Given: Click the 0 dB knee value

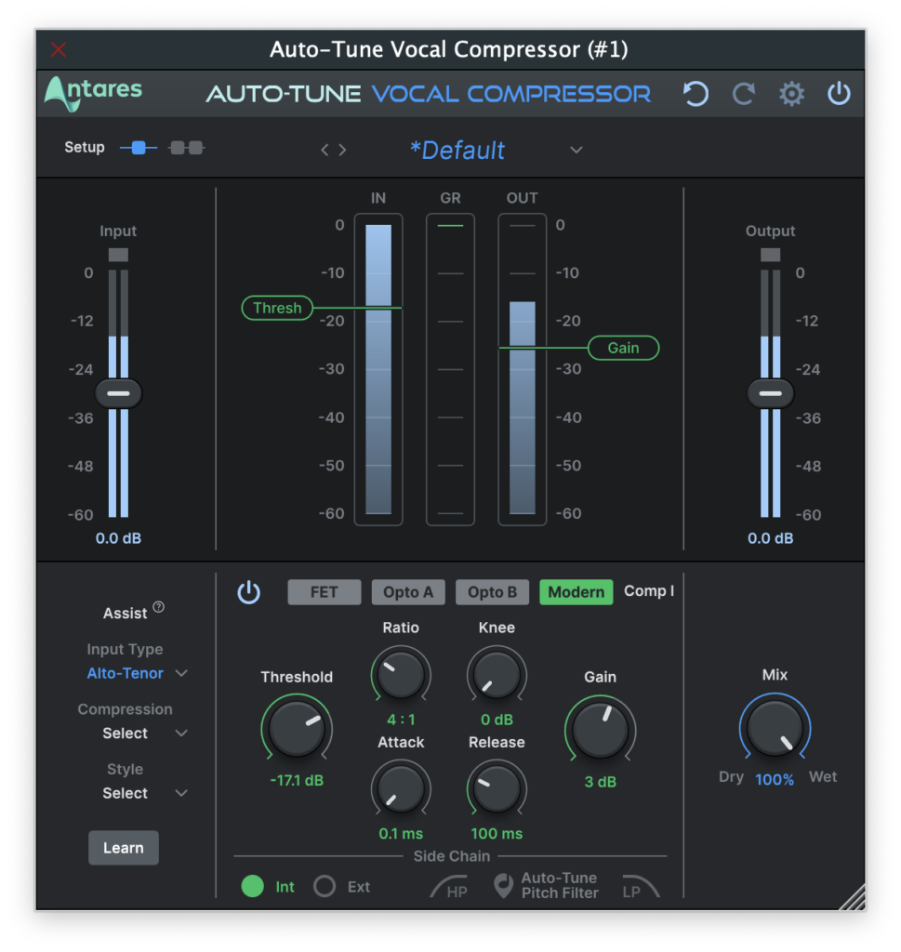Looking at the screenshot, I should pyautogui.click(x=497, y=721).
